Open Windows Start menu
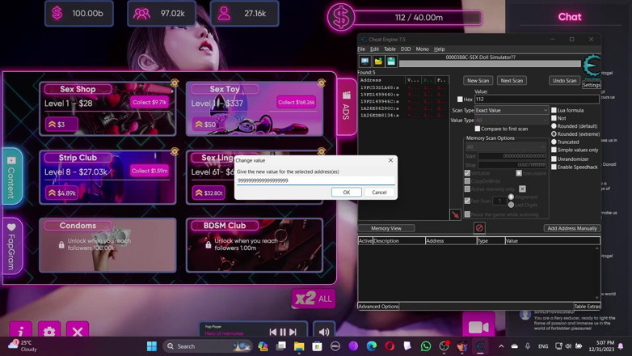 [x=152, y=346]
